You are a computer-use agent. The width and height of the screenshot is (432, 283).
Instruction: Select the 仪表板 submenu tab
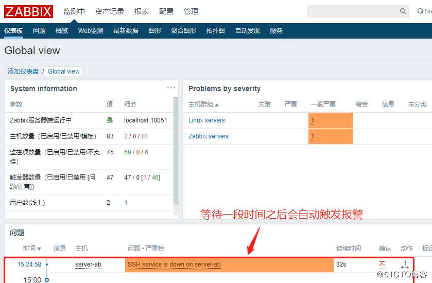(x=13, y=31)
